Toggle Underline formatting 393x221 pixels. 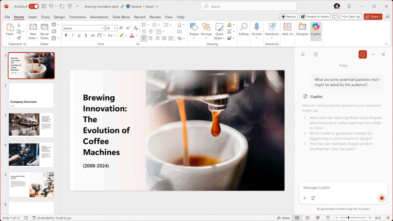(x=79, y=35)
